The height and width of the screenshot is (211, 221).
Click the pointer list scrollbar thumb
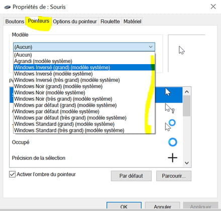(x=186, y=106)
